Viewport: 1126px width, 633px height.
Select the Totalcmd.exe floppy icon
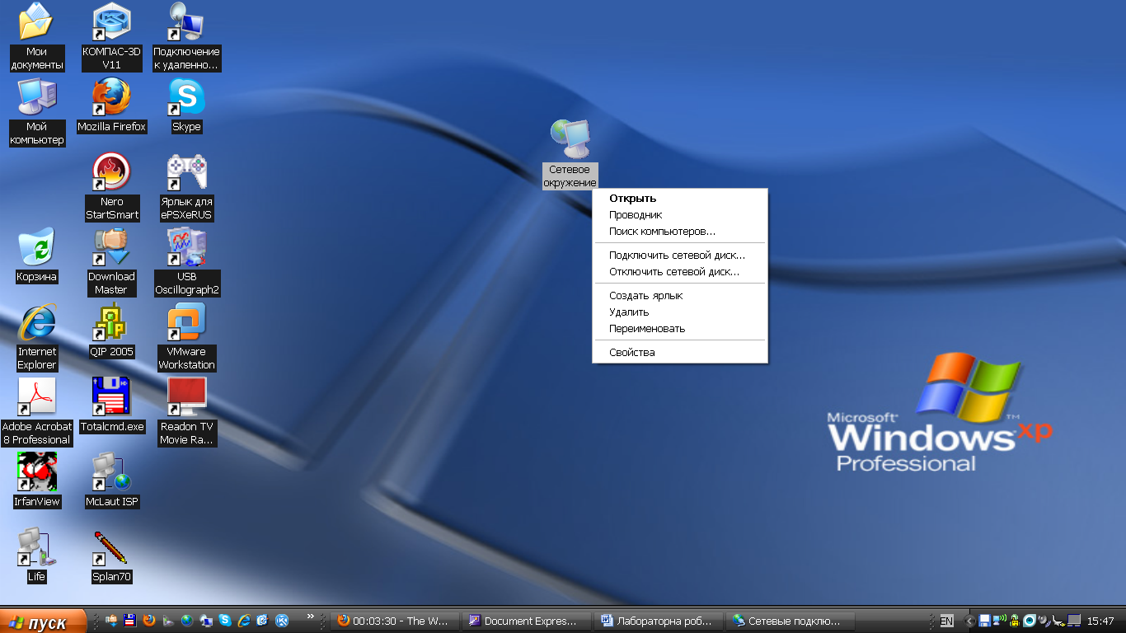(111, 406)
